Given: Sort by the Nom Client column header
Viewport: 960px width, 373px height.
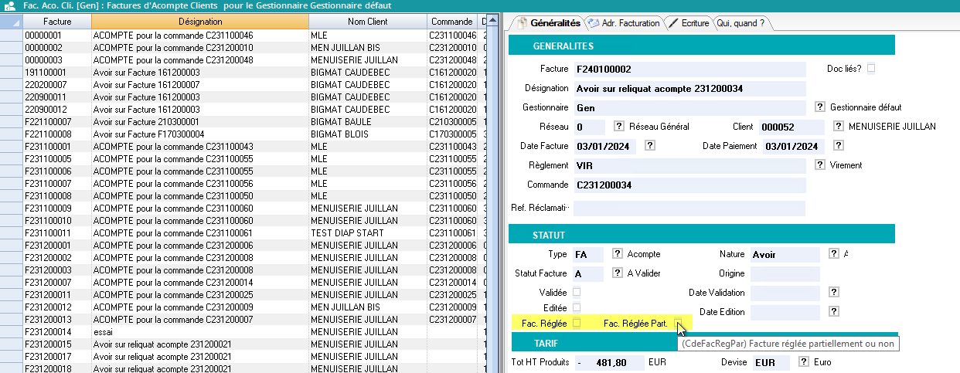Looking at the screenshot, I should [x=367, y=21].
